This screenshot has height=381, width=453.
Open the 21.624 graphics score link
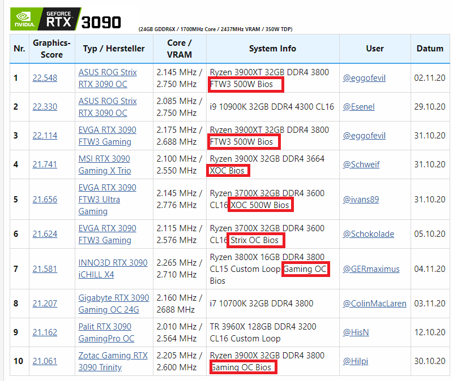(45, 234)
